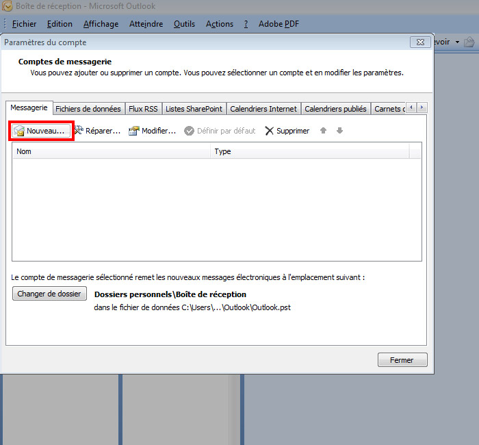Image resolution: width=479 pixels, height=445 pixels.
Task: Switch to Calendriers Internet tab
Action: click(x=263, y=109)
